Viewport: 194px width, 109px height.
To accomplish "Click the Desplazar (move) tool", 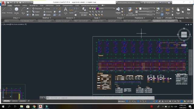I will 37,8.
